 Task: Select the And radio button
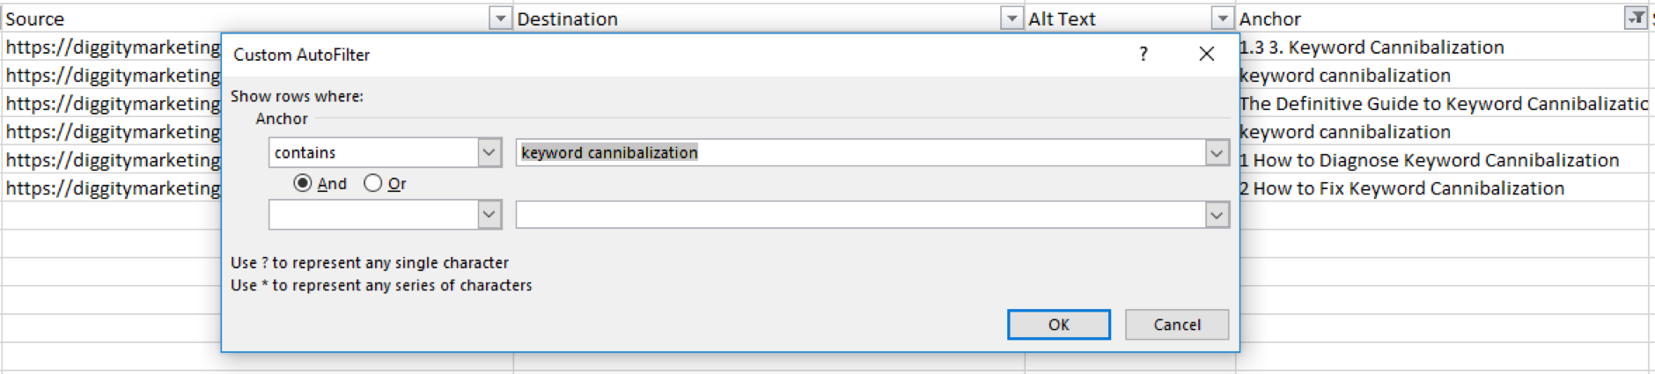click(x=303, y=183)
